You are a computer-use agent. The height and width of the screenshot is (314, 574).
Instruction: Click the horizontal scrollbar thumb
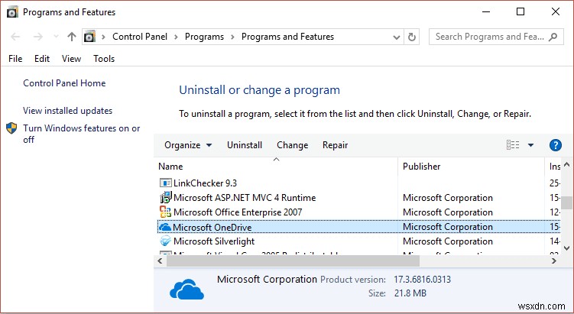293,261
